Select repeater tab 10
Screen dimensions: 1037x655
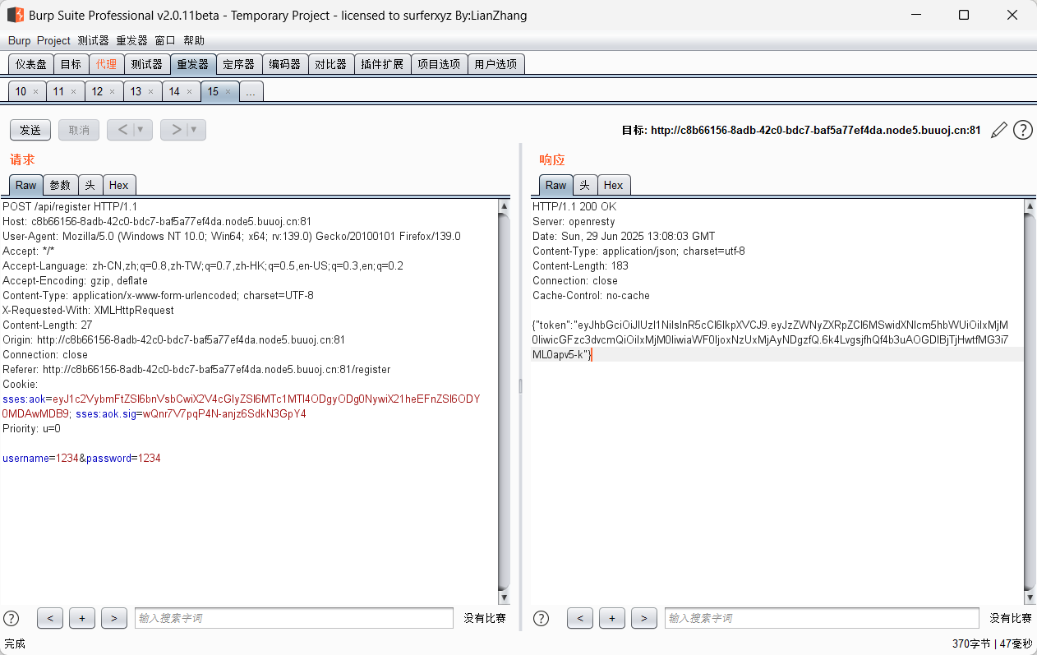[x=21, y=91]
